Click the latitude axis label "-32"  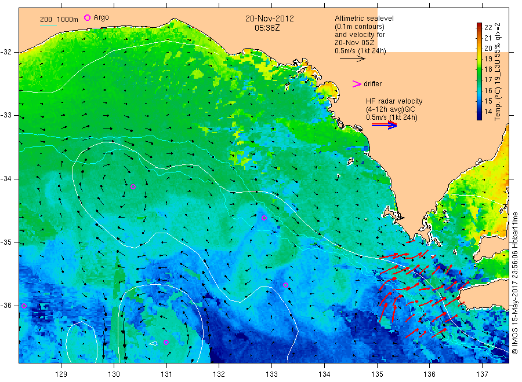(x=6, y=52)
